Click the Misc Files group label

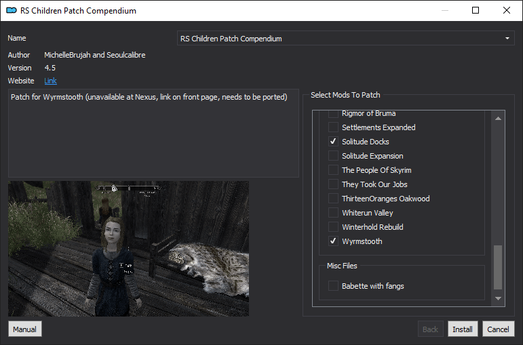coord(342,266)
